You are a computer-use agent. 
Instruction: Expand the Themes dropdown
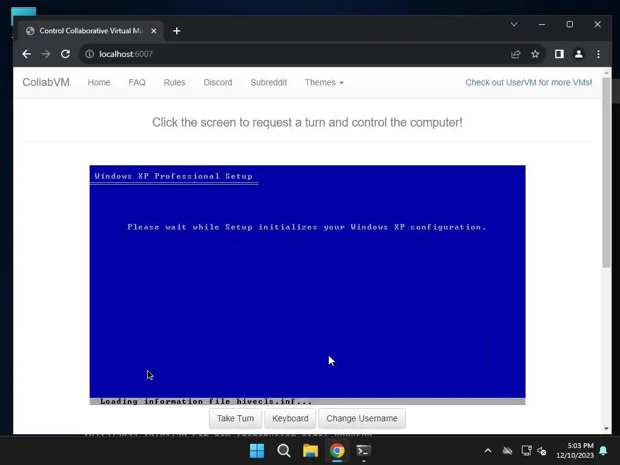(x=325, y=82)
